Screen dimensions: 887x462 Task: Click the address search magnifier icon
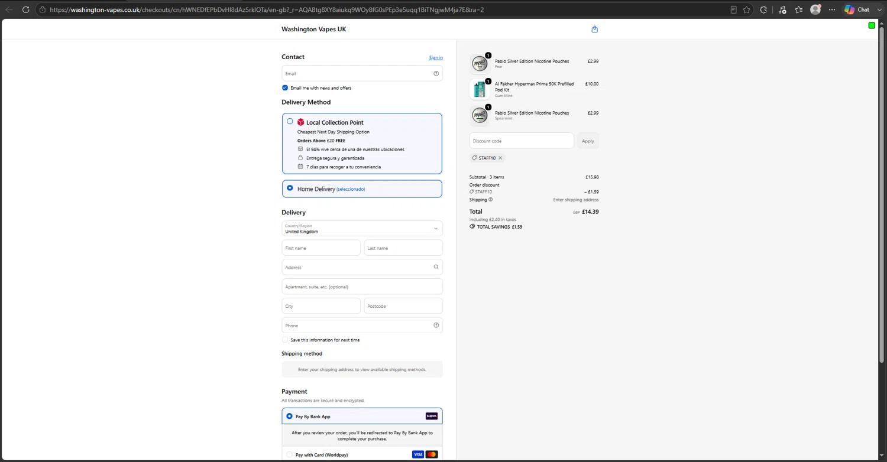(x=436, y=267)
